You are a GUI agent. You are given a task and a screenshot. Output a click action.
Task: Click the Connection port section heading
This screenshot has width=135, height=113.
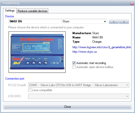pyautogui.click(x=15, y=79)
